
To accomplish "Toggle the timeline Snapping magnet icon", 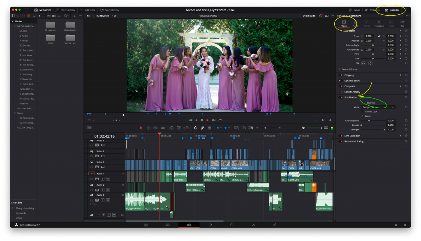I will click(x=195, y=128).
